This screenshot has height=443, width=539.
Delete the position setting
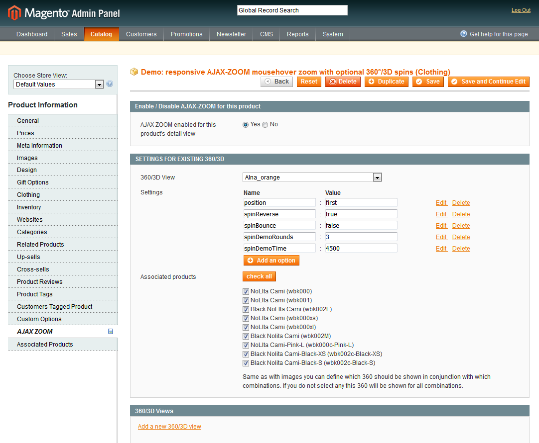tap(461, 203)
